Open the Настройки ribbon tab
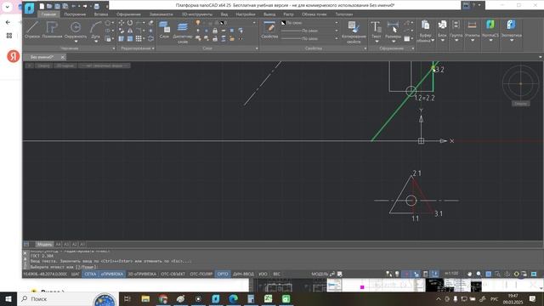Image resolution: width=544 pixels, height=306 pixels. tap(246, 14)
